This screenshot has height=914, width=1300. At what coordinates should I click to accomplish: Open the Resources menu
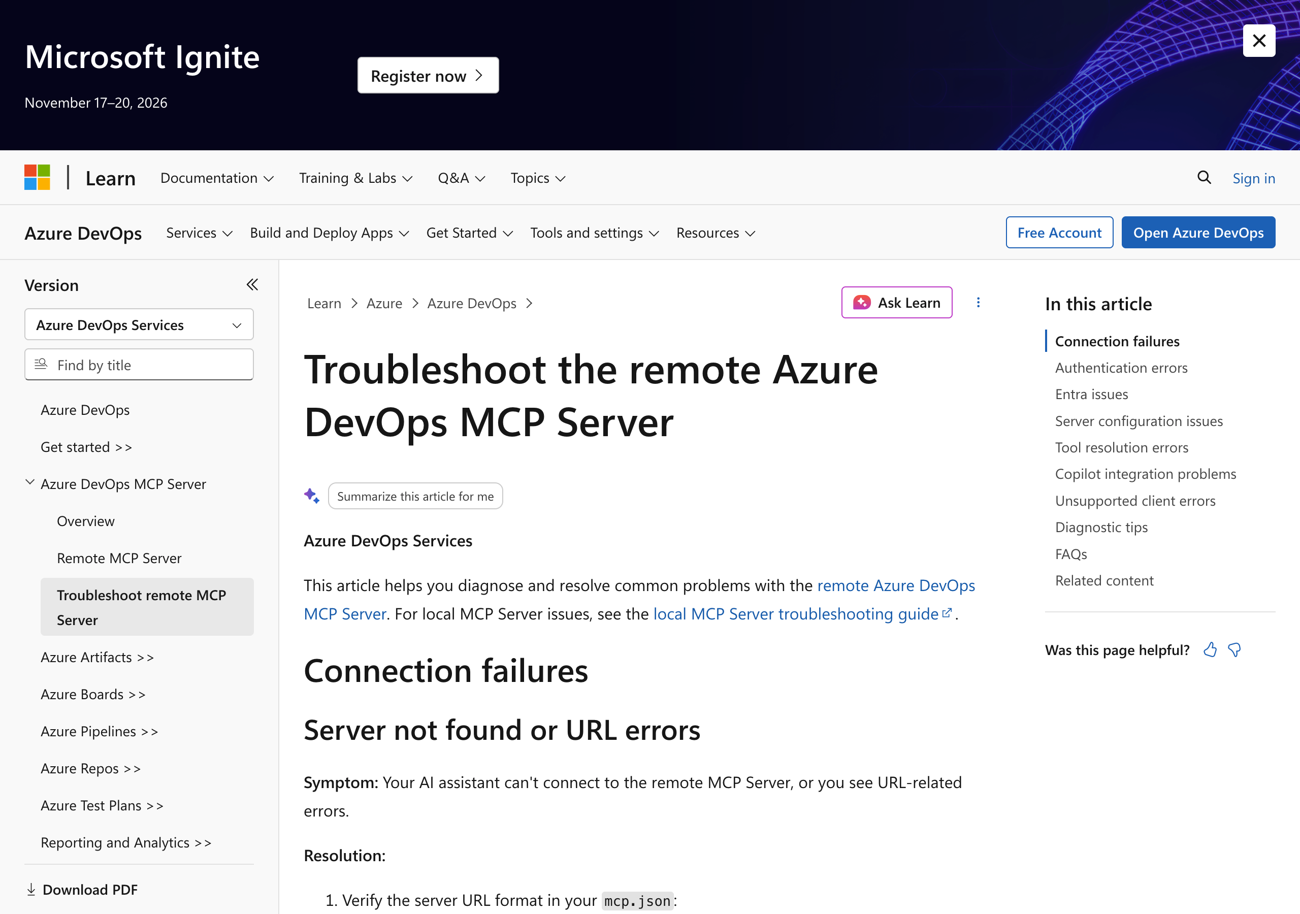click(x=716, y=233)
